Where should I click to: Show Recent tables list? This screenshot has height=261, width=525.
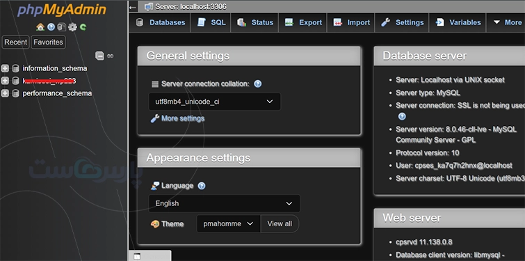tap(16, 42)
